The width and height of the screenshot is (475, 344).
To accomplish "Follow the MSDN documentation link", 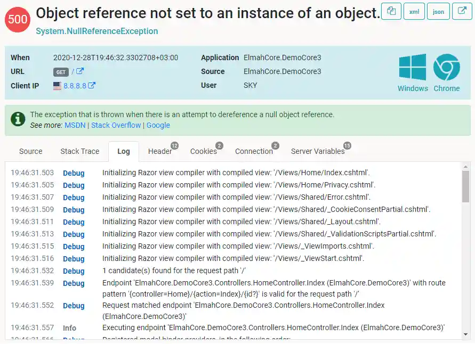I will 75,125.
